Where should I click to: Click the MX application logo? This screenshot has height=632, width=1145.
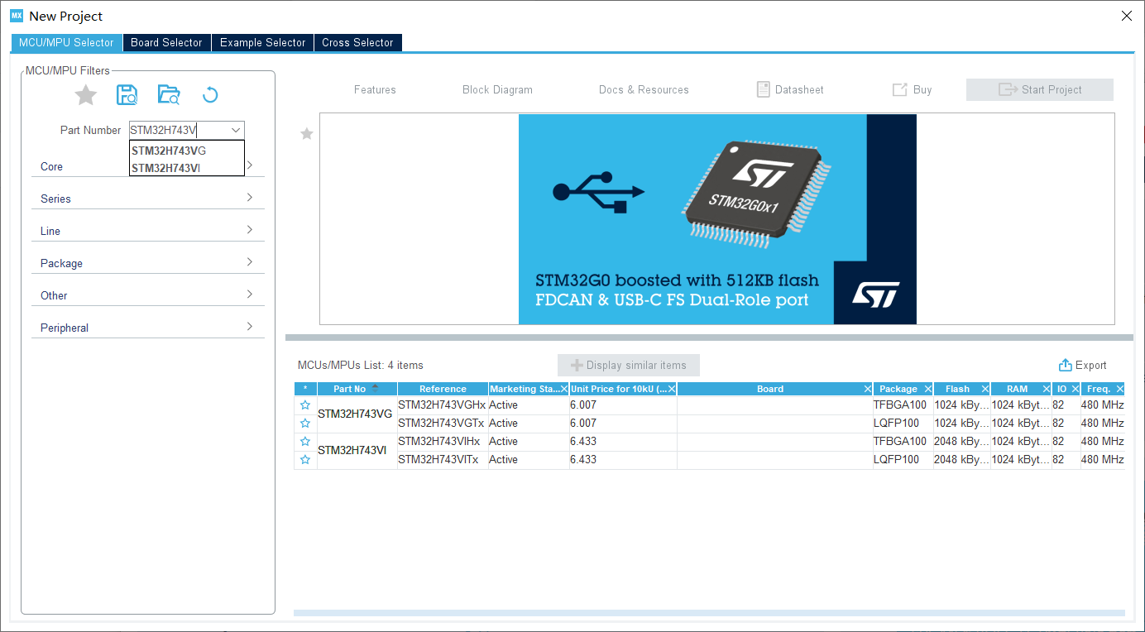(x=17, y=16)
